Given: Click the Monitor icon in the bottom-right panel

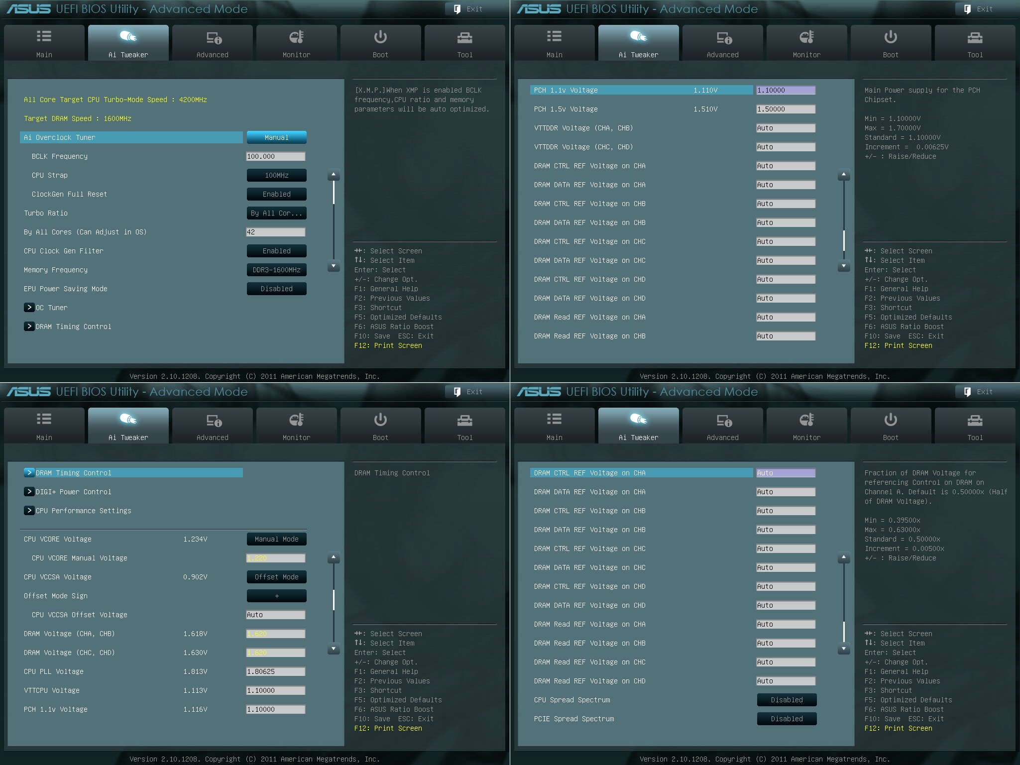Looking at the screenshot, I should (x=806, y=420).
